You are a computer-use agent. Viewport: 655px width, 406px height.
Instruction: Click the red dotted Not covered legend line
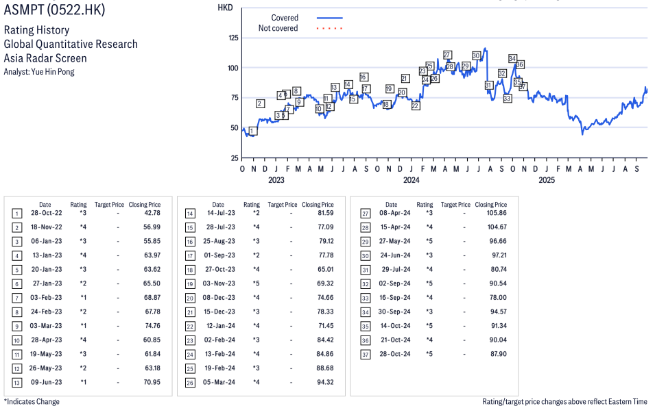pyautogui.click(x=329, y=28)
